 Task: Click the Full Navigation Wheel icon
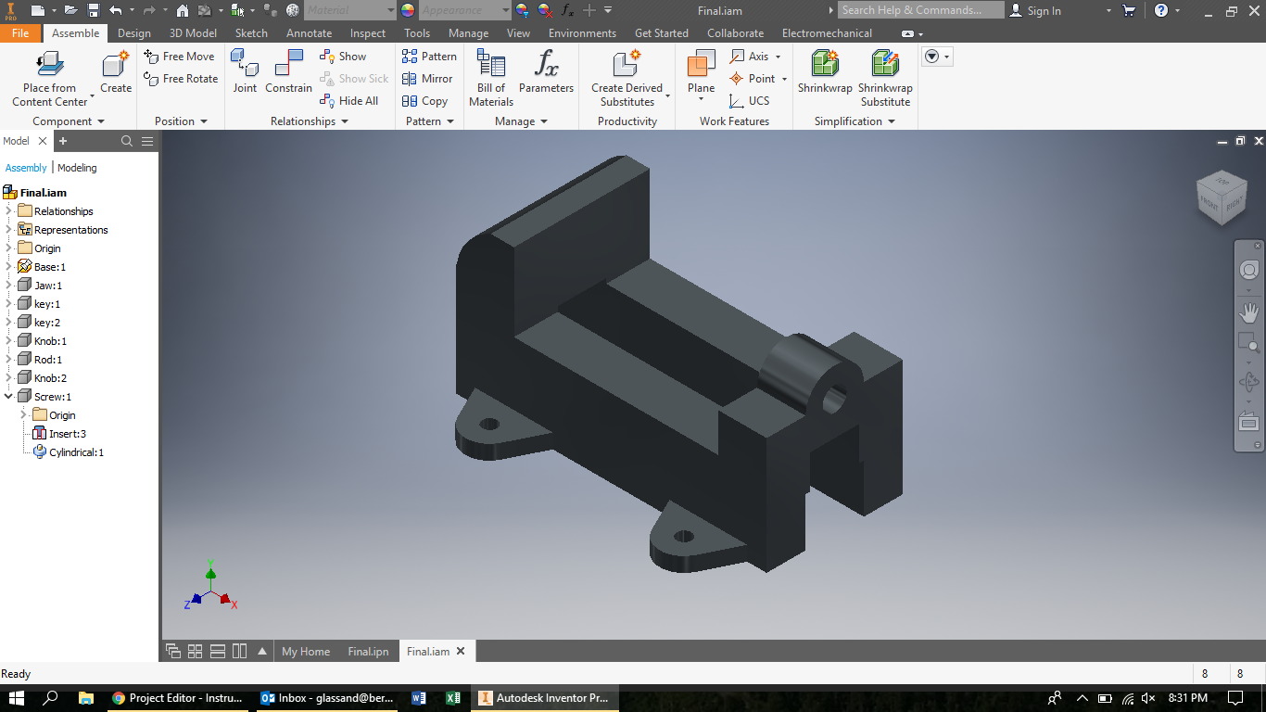(1249, 271)
